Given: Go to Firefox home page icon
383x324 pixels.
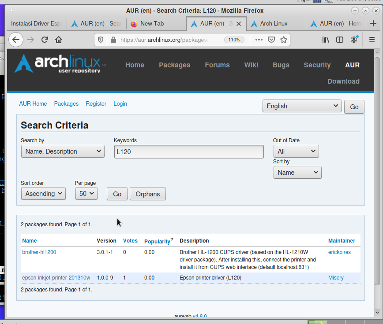Looking at the screenshot, I should [59, 40].
